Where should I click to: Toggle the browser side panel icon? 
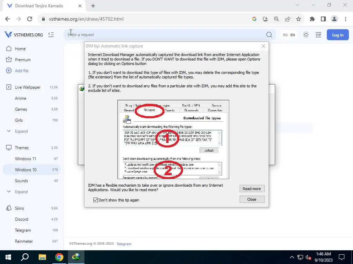click(x=323, y=19)
